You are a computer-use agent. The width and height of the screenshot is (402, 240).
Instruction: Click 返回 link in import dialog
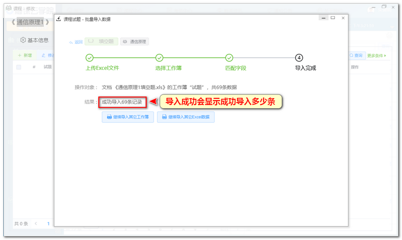[x=76, y=42]
